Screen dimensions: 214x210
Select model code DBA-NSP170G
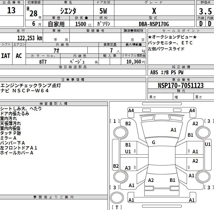click(x=154, y=24)
